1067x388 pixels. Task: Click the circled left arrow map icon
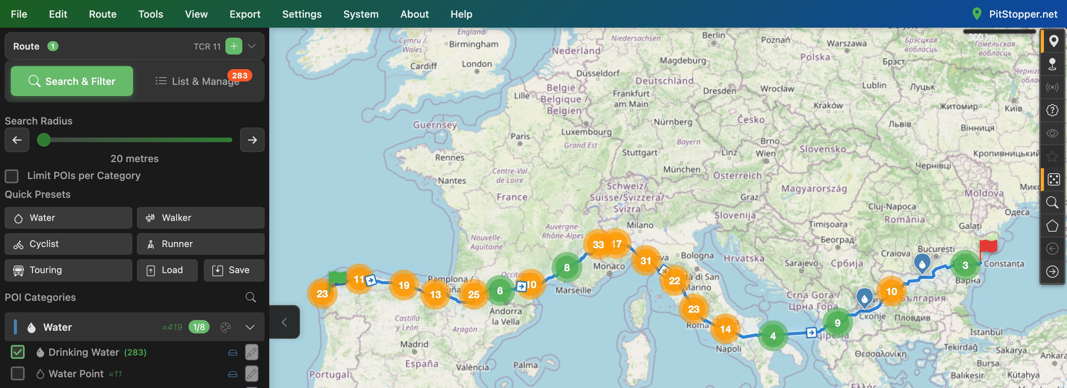[1053, 249]
